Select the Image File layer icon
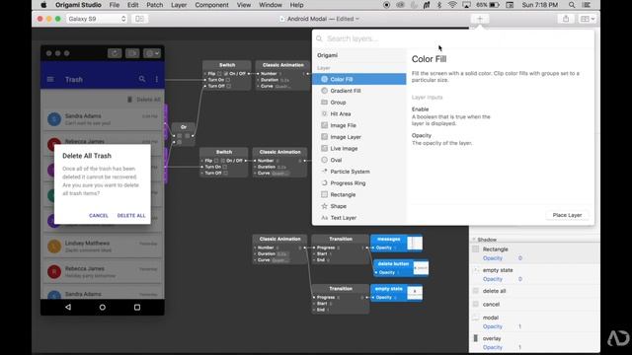 (324, 125)
